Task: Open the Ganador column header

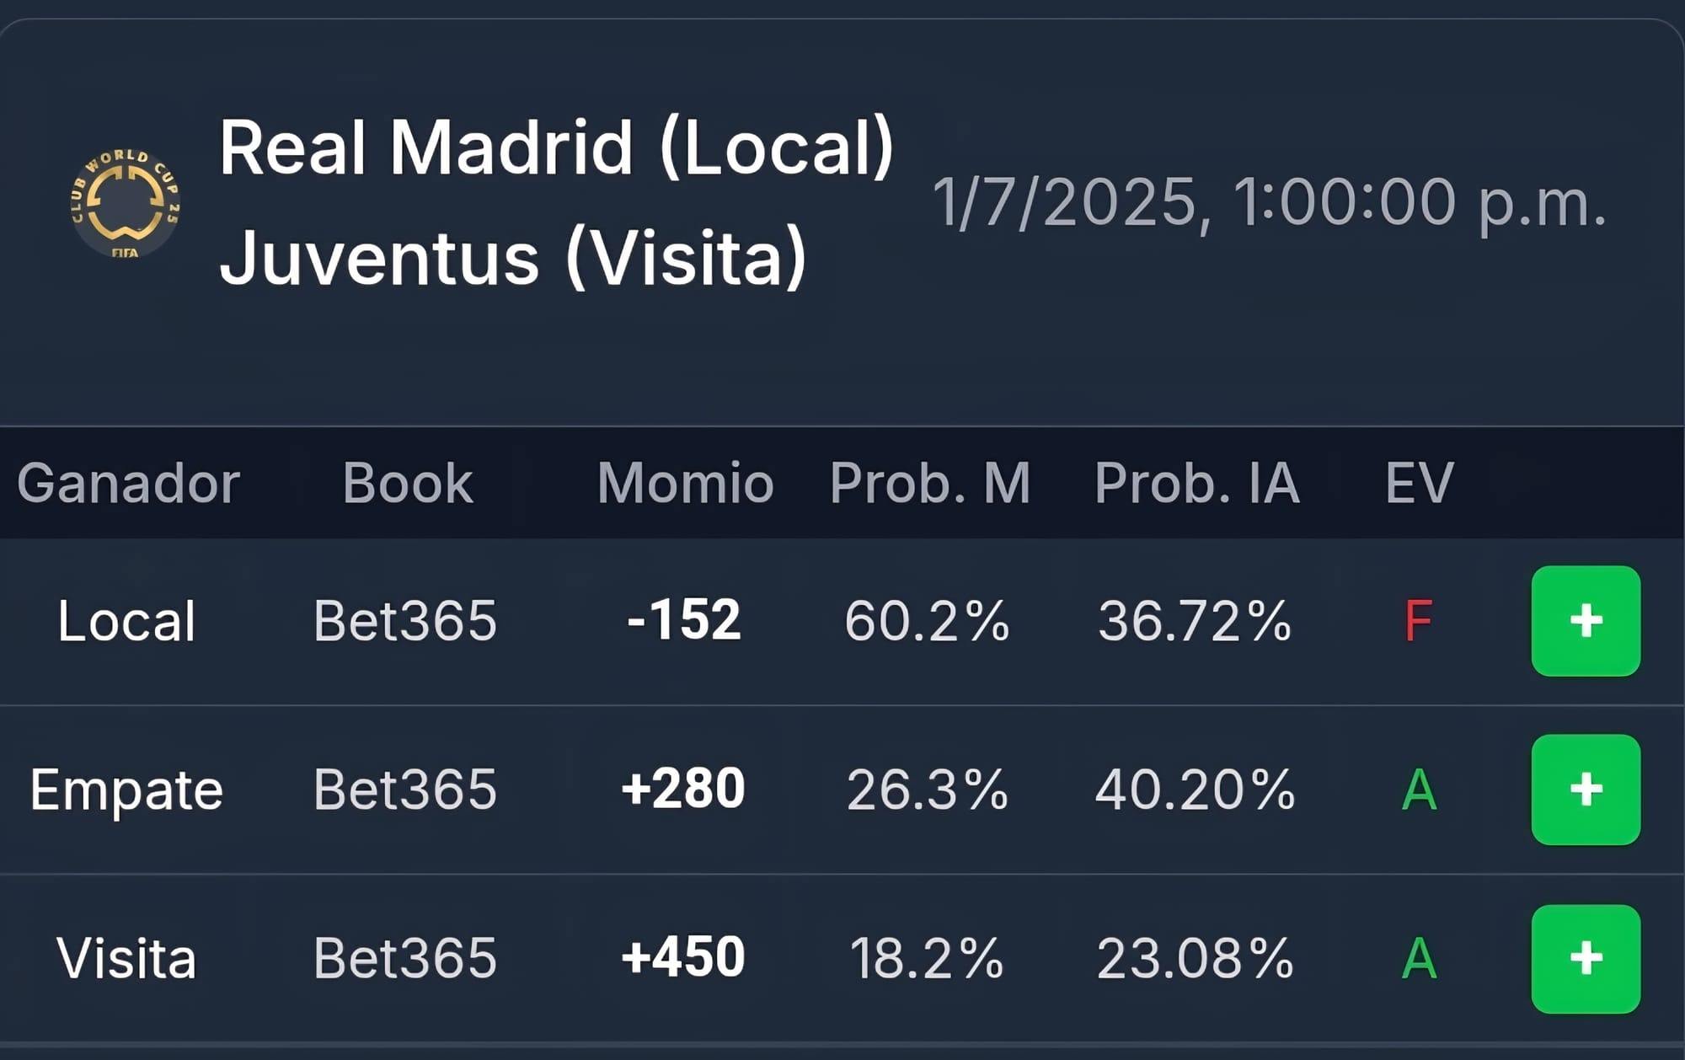Action: 129,483
